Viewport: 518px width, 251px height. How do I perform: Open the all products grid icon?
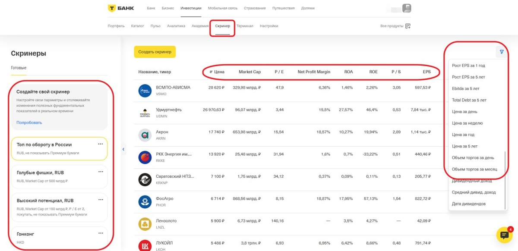(408, 26)
